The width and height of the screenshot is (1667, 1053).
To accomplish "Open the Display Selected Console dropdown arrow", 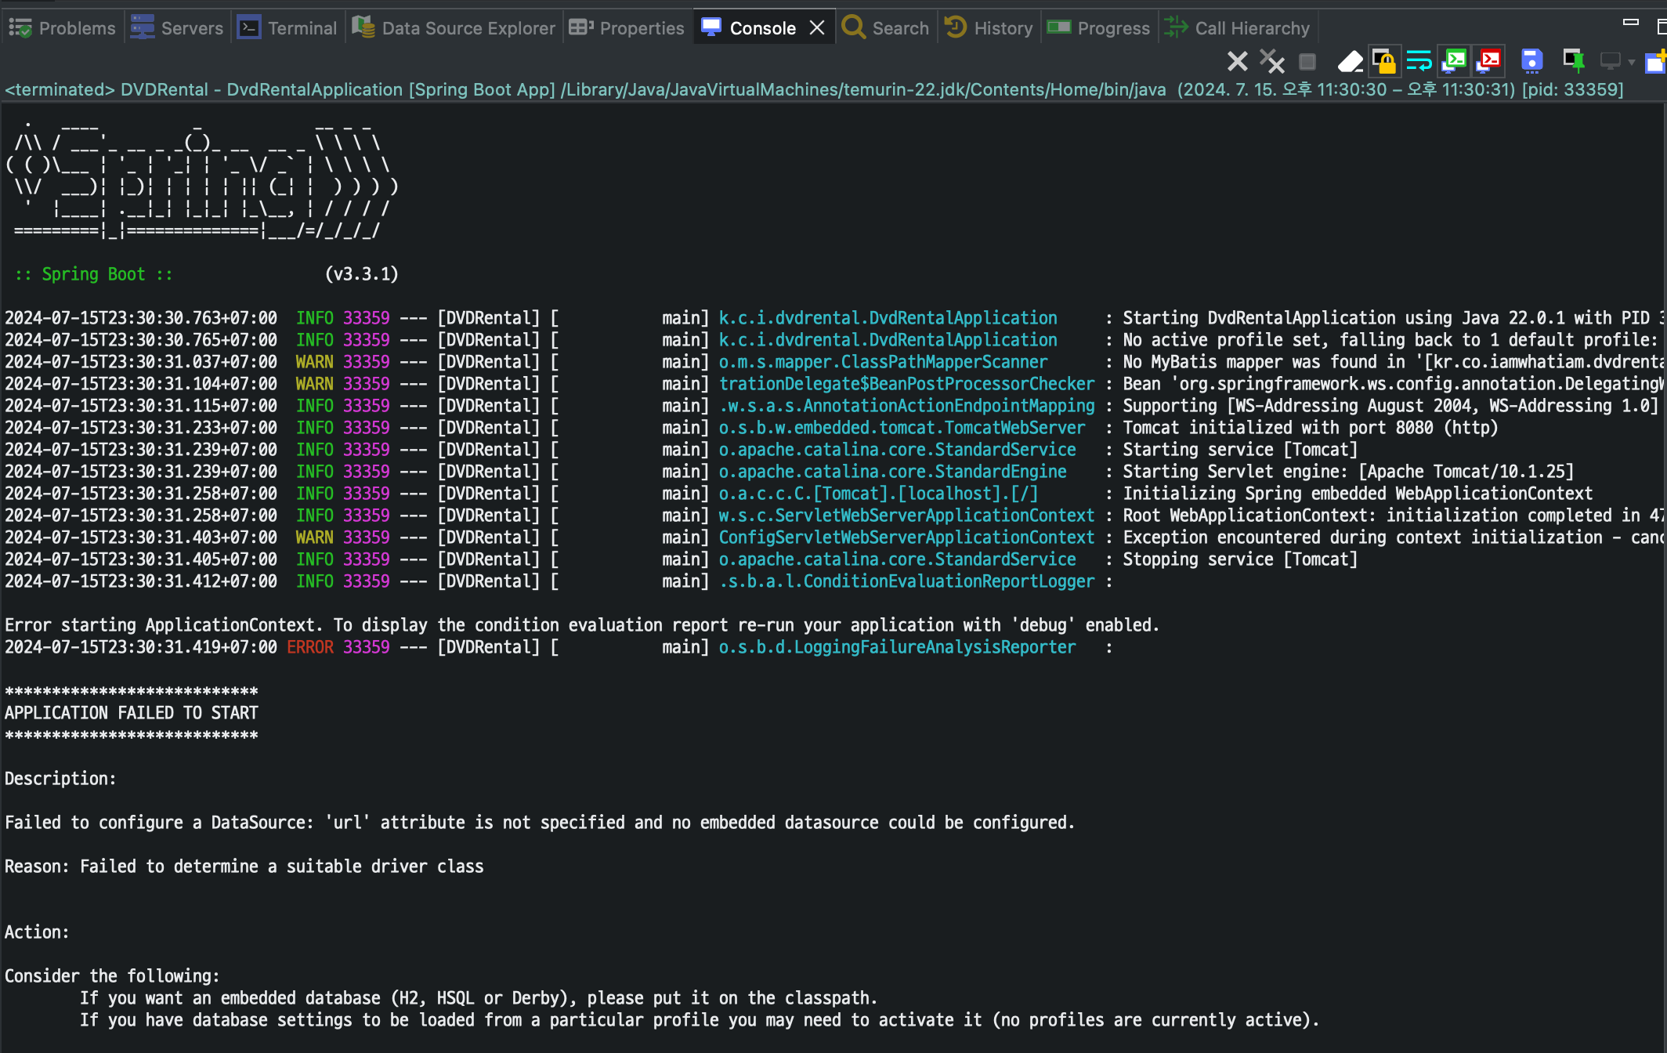I will coord(1632,61).
